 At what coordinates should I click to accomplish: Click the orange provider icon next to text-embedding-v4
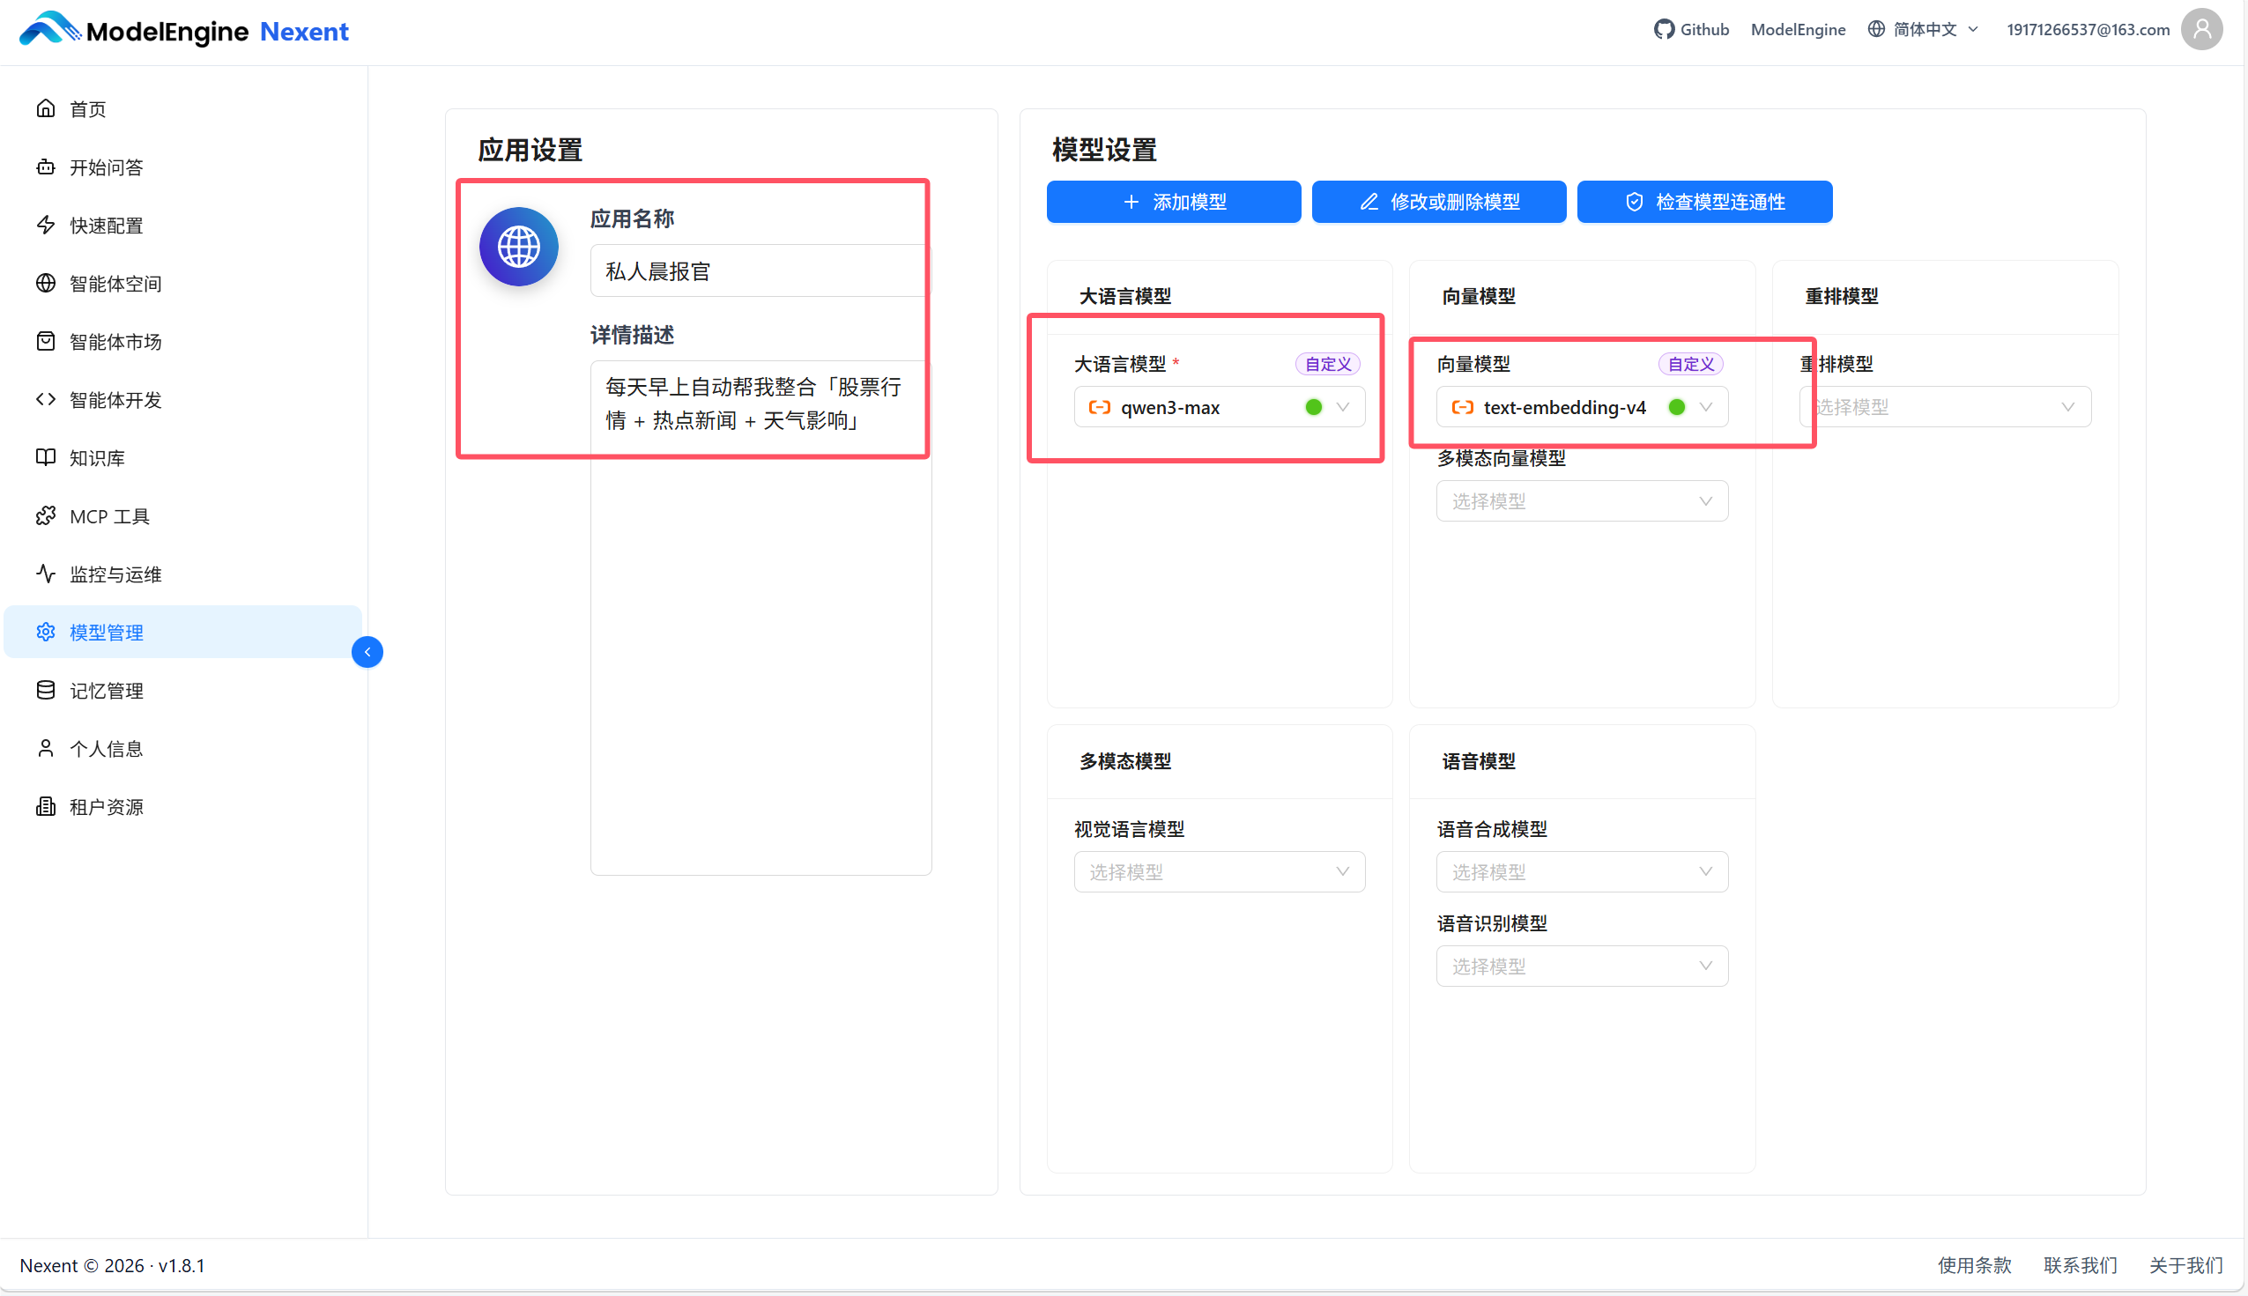(x=1462, y=408)
